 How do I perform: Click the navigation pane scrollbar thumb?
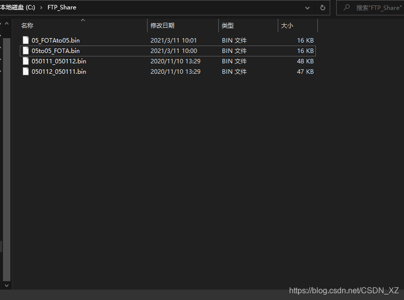(x=7, y=159)
